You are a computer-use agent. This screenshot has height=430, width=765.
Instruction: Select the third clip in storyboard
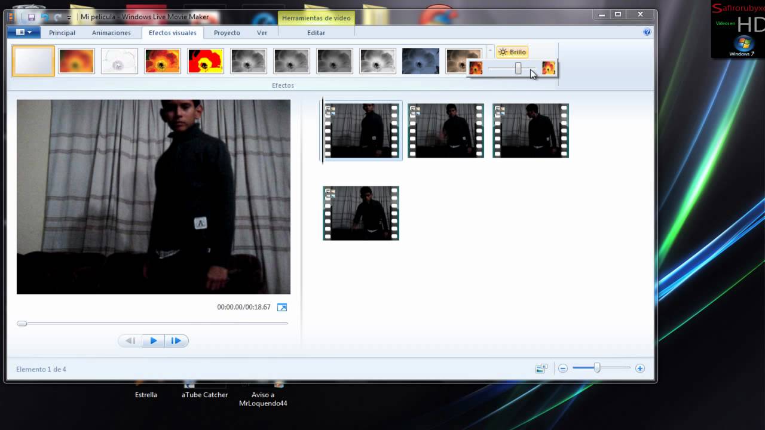531,131
